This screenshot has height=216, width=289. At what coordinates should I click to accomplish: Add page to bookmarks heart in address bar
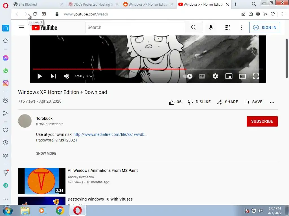[273, 14]
